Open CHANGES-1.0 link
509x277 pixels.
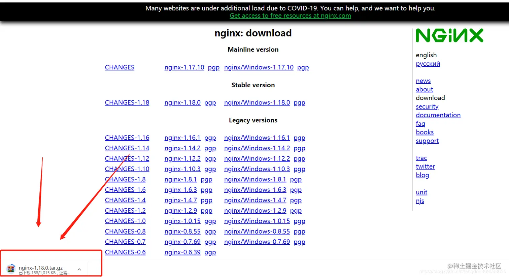pos(125,221)
